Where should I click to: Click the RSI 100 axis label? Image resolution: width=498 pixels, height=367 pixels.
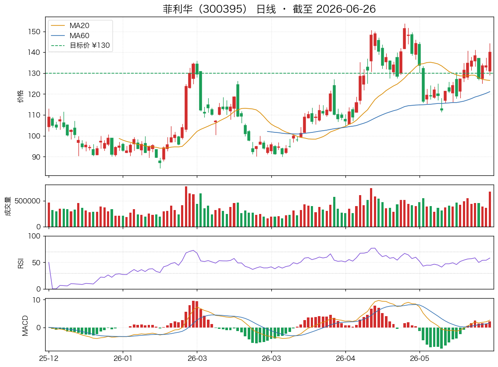tap(34, 236)
